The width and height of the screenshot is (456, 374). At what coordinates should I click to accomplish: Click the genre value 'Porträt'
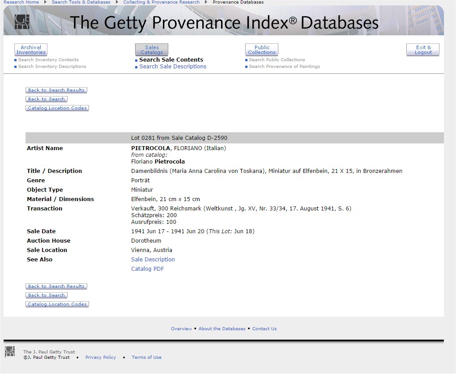[141, 181]
